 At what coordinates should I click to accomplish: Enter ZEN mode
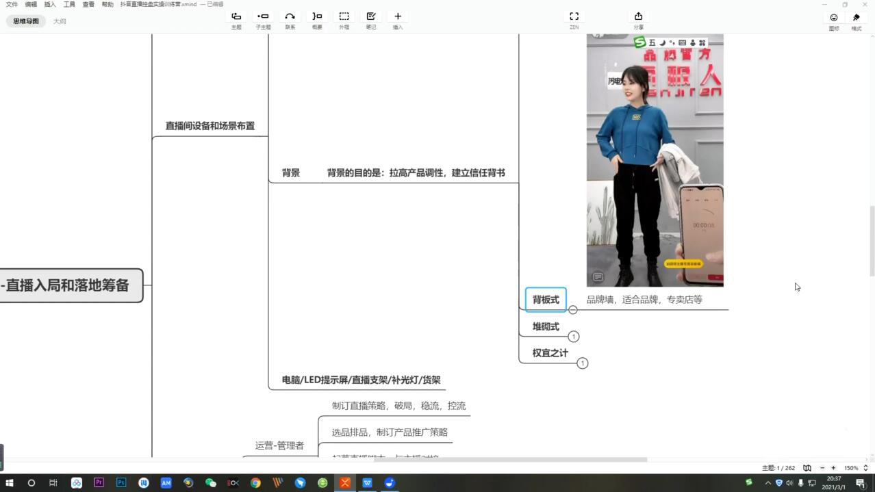tap(574, 16)
